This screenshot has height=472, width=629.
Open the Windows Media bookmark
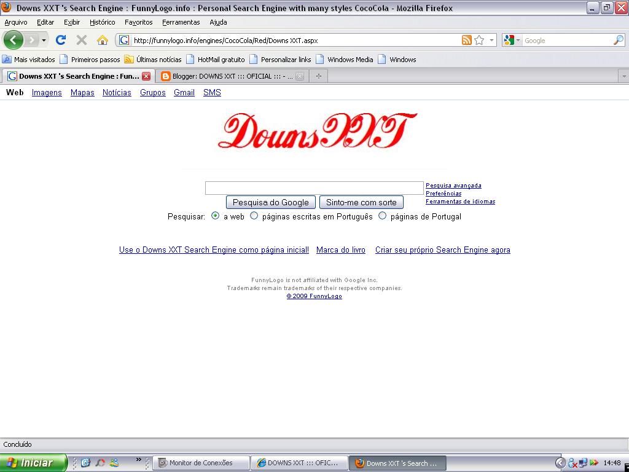click(x=345, y=60)
